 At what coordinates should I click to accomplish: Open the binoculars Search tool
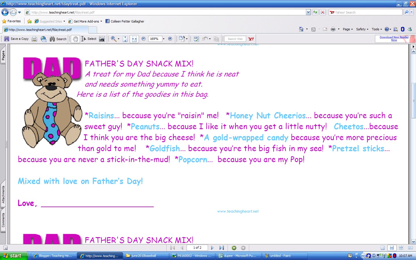tap(58, 39)
